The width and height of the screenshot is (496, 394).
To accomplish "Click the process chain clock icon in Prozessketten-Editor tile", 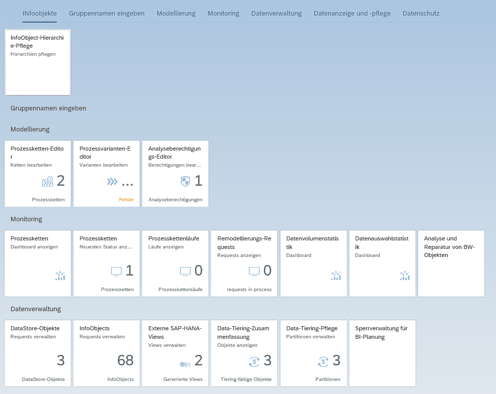I will [47, 181].
